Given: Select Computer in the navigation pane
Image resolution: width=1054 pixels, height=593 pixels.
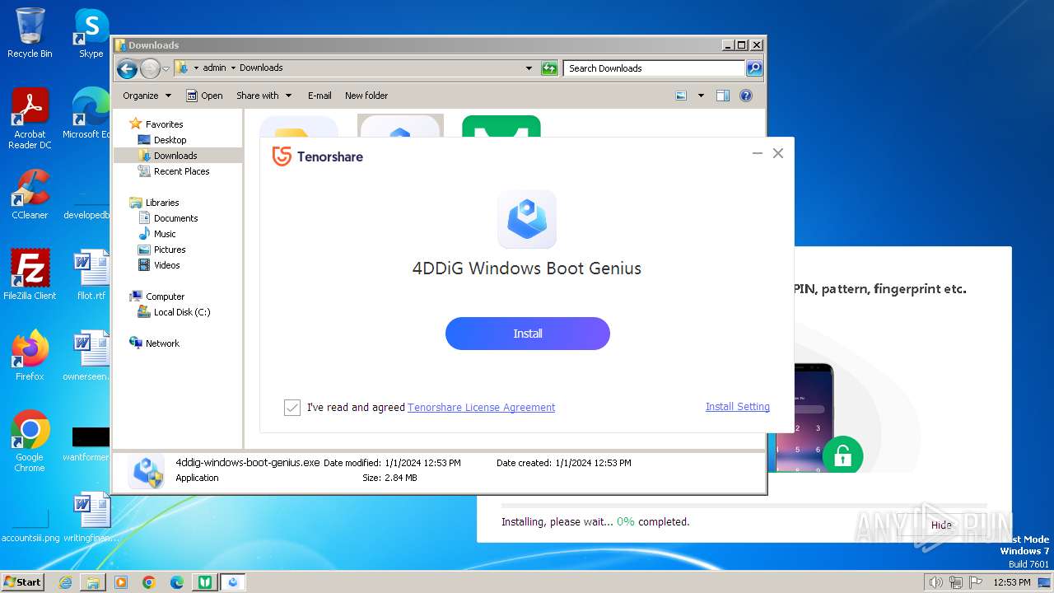Looking at the screenshot, I should 156,296.
